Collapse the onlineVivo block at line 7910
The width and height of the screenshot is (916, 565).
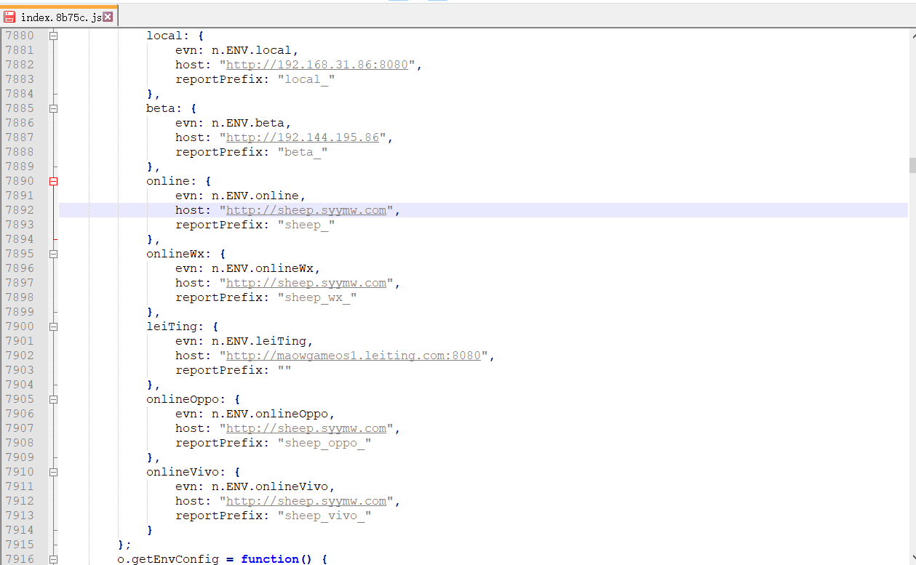coord(53,472)
